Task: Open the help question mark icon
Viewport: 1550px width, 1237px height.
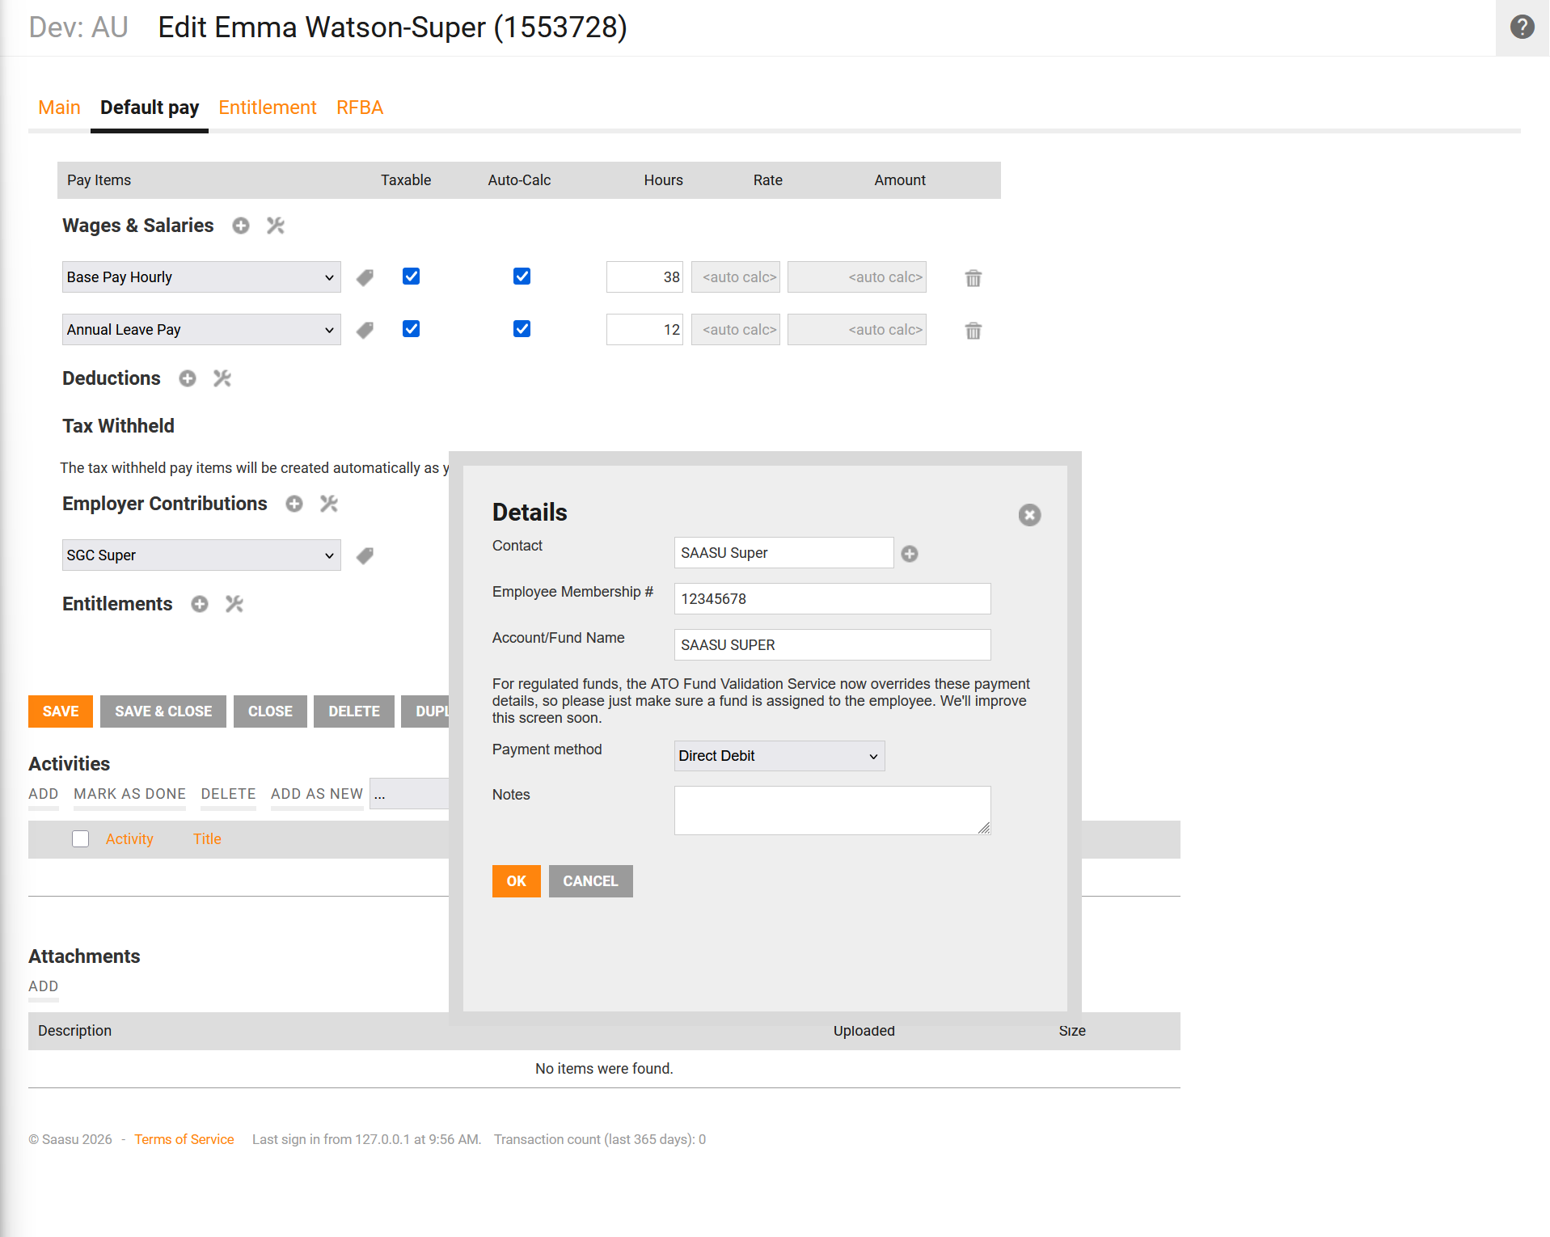Action: (1522, 27)
